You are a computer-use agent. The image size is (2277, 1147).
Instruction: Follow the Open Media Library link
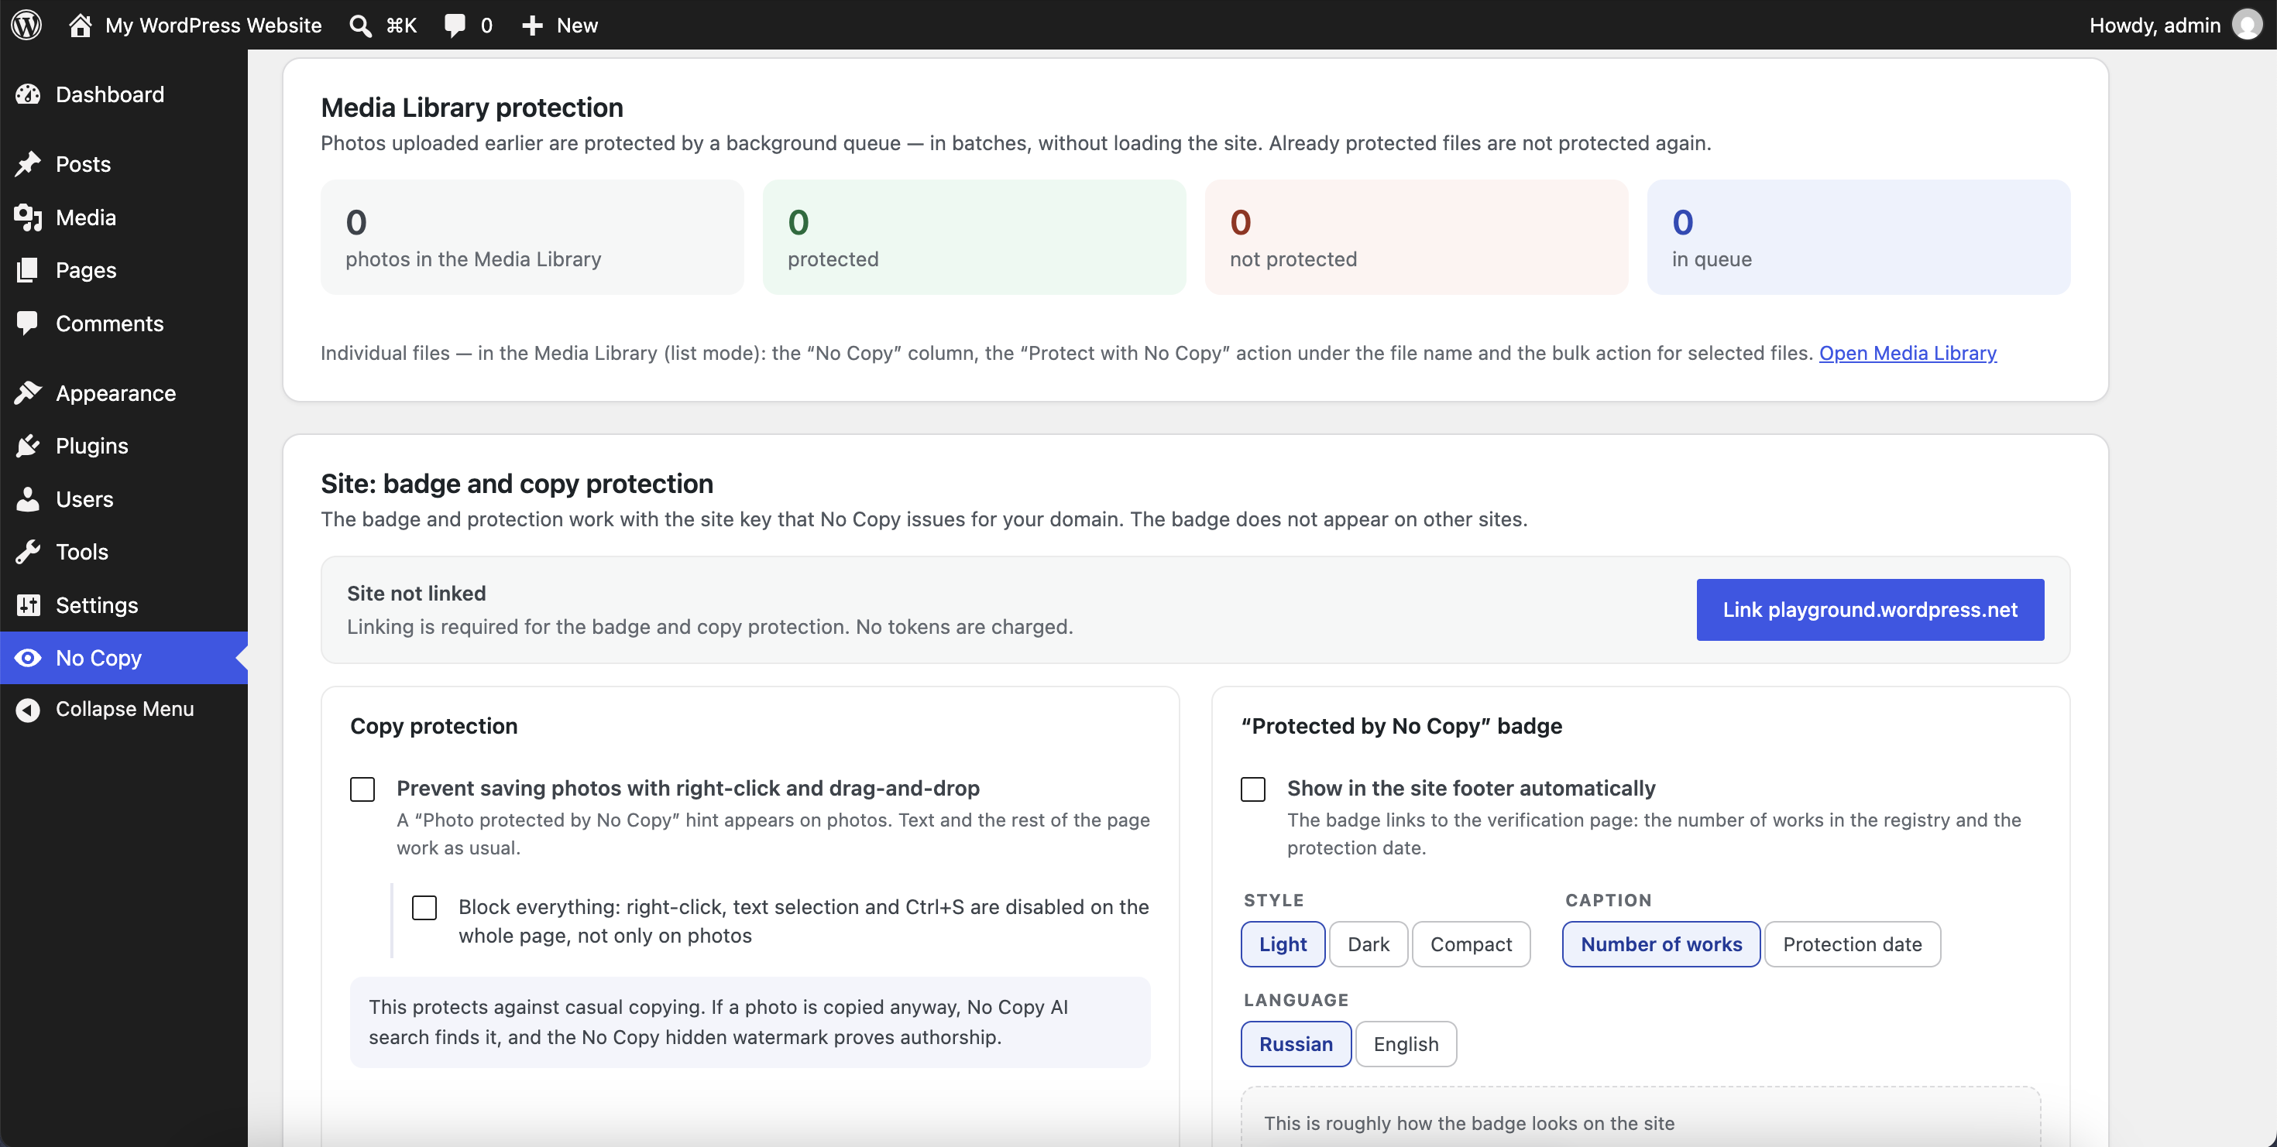1908,353
